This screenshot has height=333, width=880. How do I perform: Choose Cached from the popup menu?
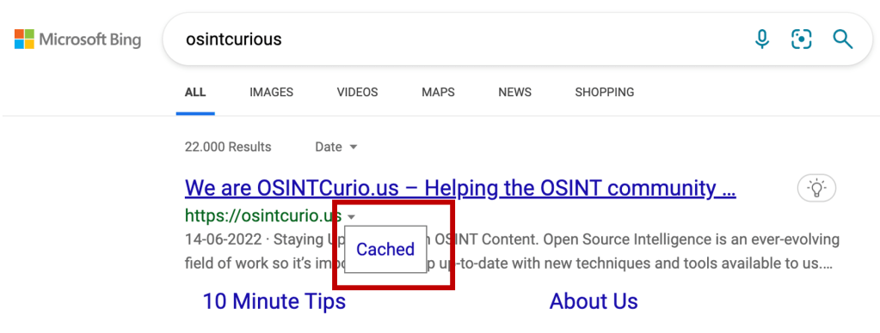[385, 249]
